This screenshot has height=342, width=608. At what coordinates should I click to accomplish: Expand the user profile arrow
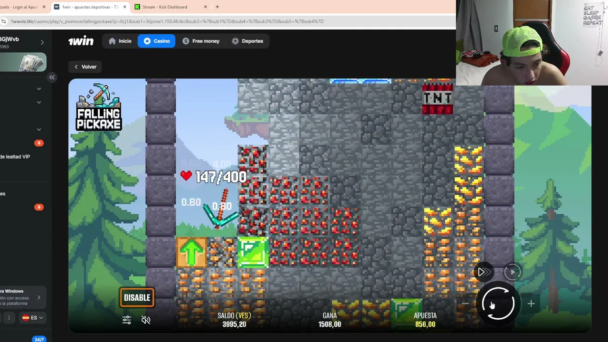tap(42, 43)
